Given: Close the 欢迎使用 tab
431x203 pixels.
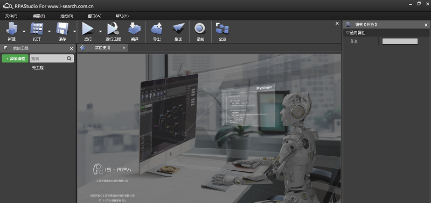Looking at the screenshot, I should click(x=124, y=48).
